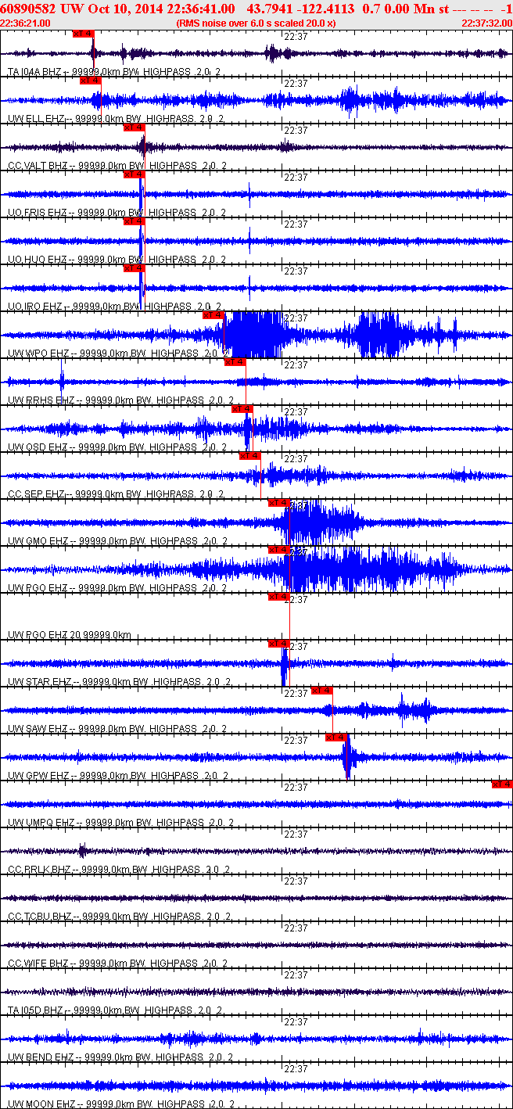Click the pick marker on UO HUQ trace
This screenshot has height=1109, width=513.
(x=134, y=221)
